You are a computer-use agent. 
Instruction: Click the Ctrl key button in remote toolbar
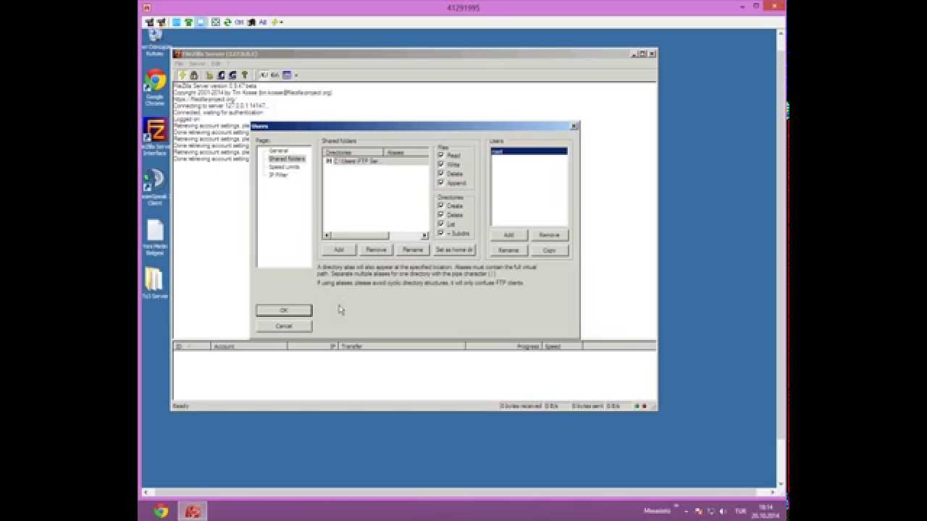click(x=239, y=22)
